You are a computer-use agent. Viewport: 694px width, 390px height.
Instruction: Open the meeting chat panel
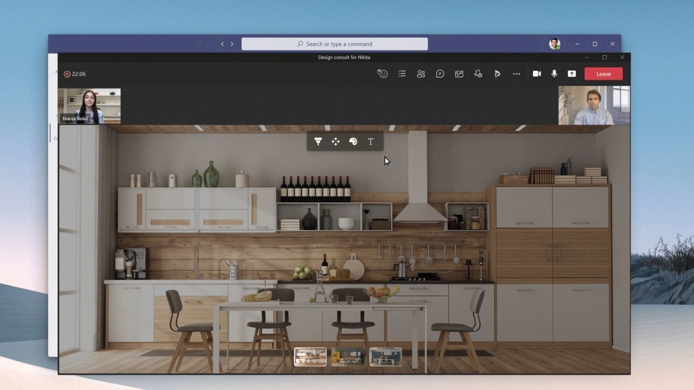pos(440,74)
